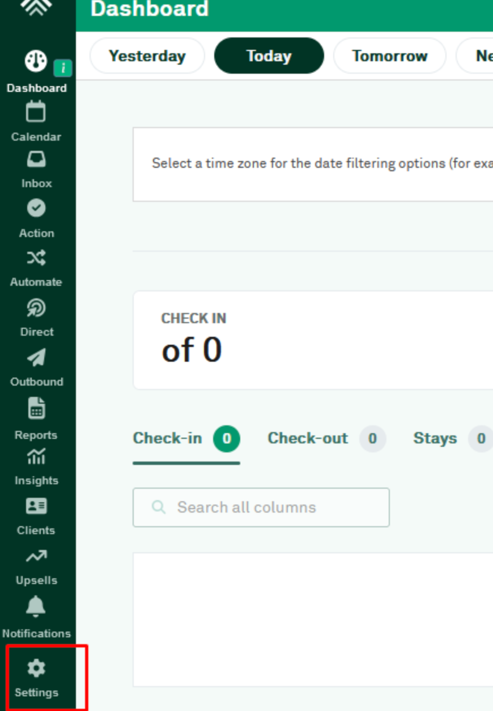Open the Reports document icon
The image size is (493, 711).
click(36, 408)
